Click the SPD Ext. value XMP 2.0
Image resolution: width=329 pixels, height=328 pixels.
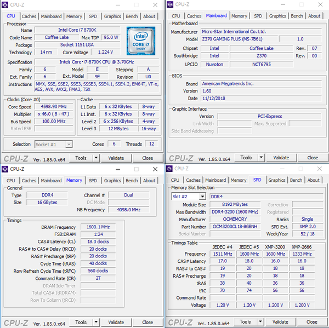[308, 227]
